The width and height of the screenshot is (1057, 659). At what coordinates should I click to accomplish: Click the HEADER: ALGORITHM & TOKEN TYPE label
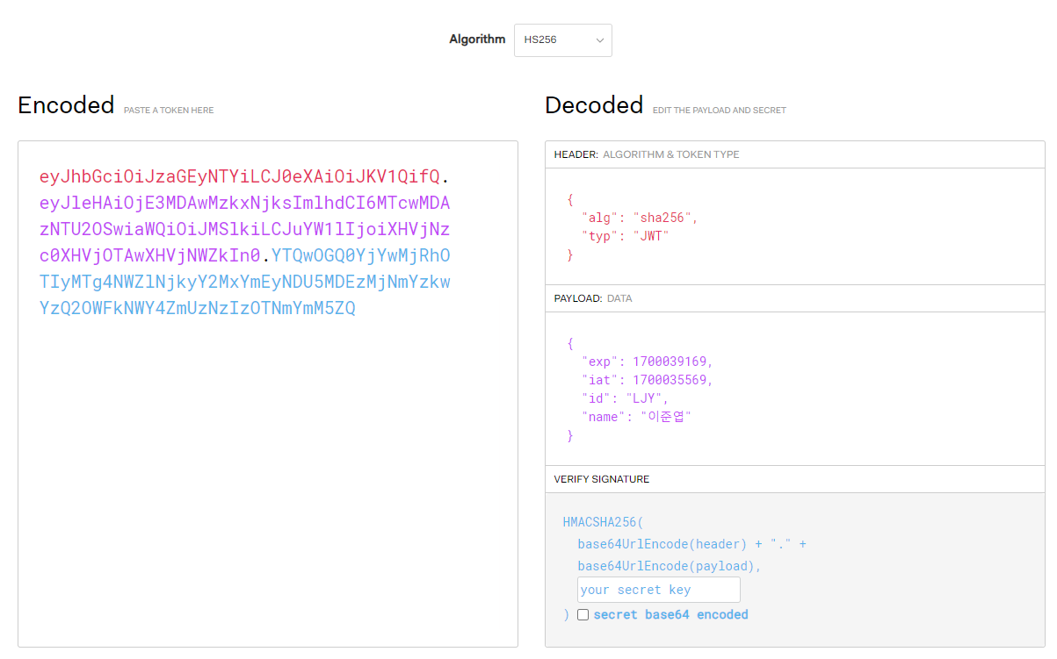(x=647, y=154)
